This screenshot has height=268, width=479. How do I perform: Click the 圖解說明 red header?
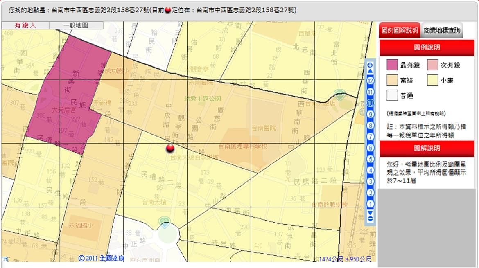(427, 148)
